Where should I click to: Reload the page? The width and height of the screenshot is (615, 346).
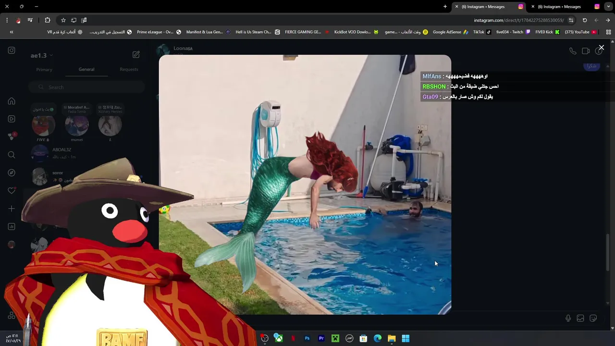[x=585, y=20]
